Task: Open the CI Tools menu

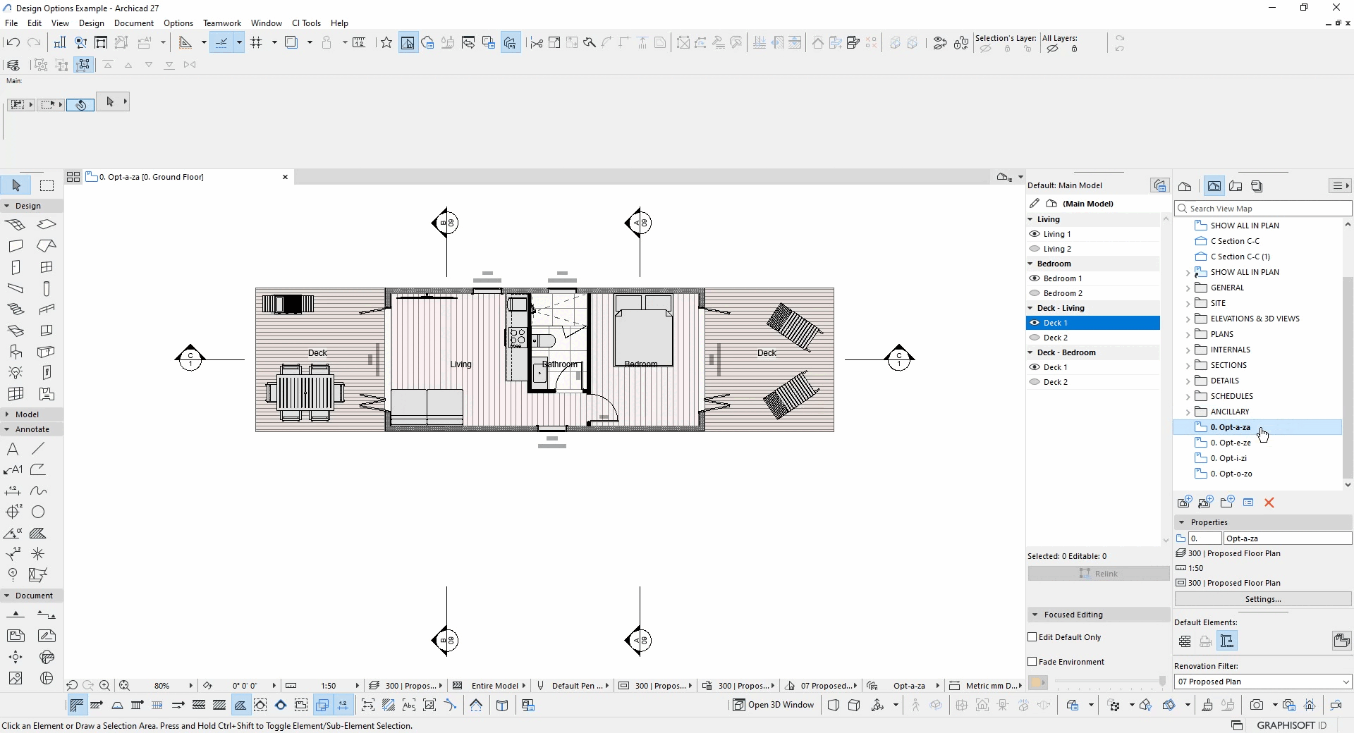Action: click(x=306, y=23)
